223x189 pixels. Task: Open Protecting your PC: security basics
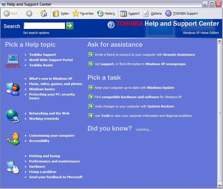tap(52, 96)
